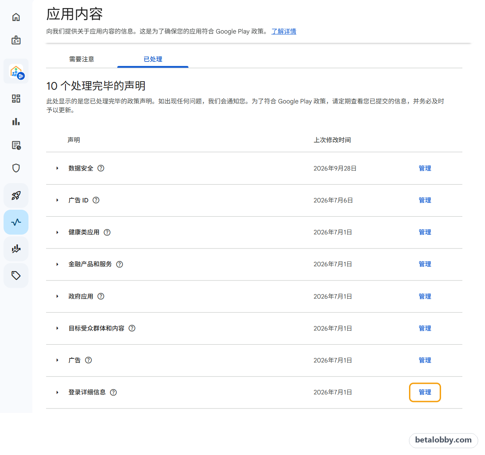Click the date 2026年9月28日

pos(335,168)
